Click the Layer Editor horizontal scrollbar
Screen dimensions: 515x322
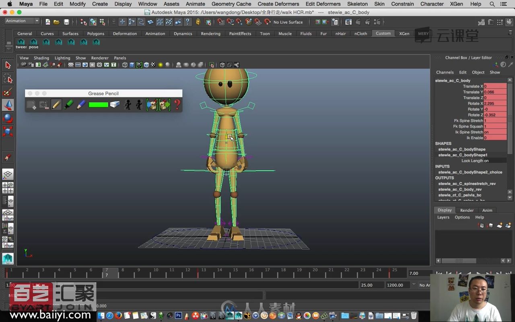pos(459,261)
